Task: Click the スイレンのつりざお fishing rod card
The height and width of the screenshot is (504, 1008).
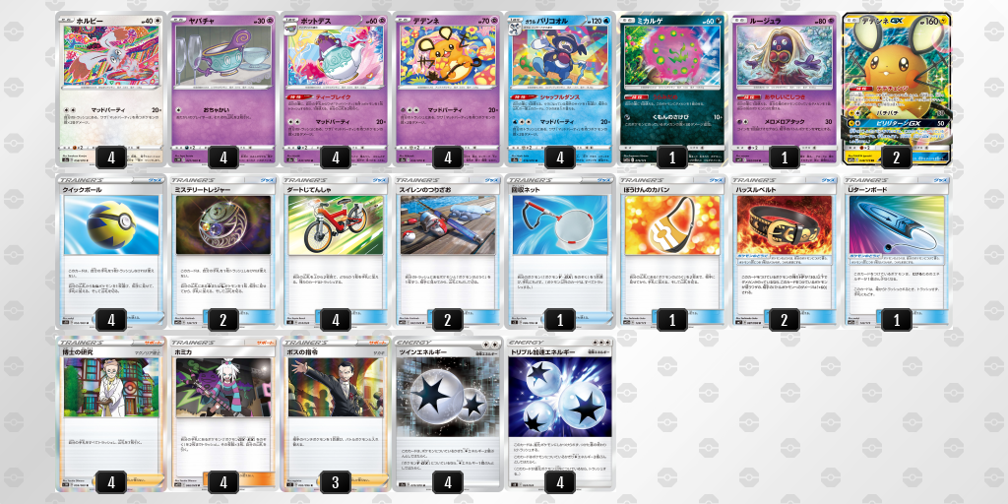Action: 447,251
